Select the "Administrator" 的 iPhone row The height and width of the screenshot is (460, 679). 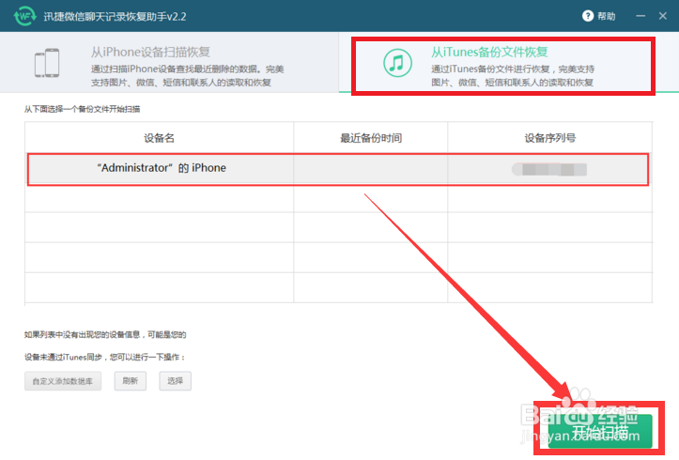(x=338, y=169)
